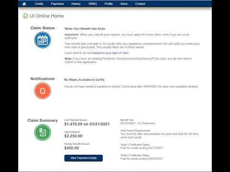Open the orange bell Notifications icon
Screen dimensions: 230x172
(43, 91)
